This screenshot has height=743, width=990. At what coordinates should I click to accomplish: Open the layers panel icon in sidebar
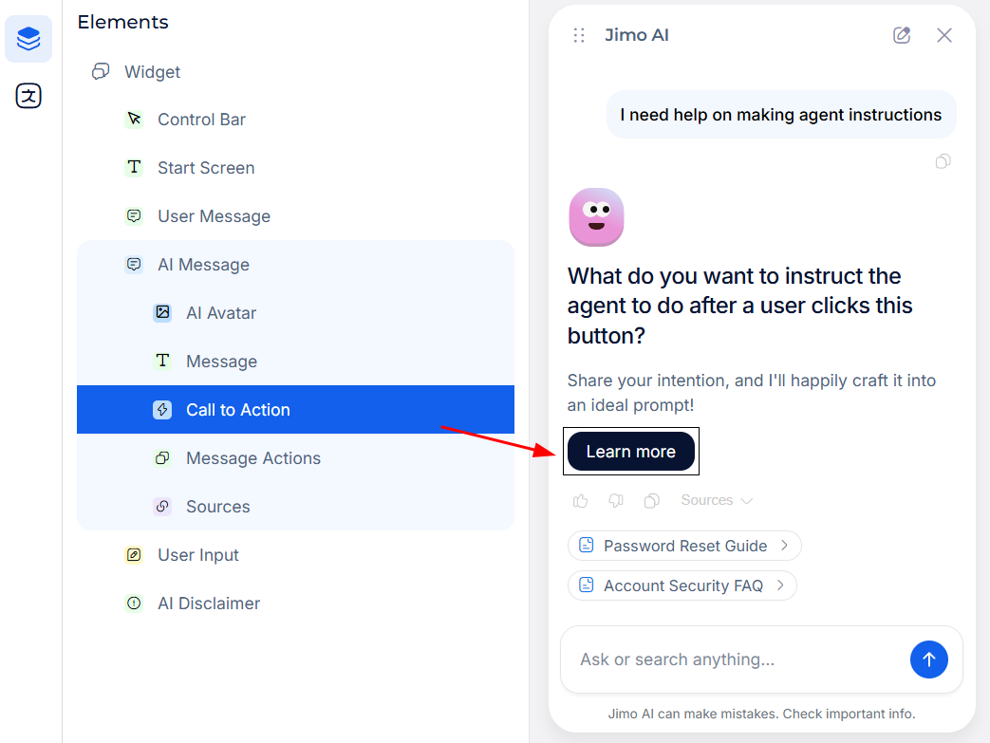click(x=28, y=39)
